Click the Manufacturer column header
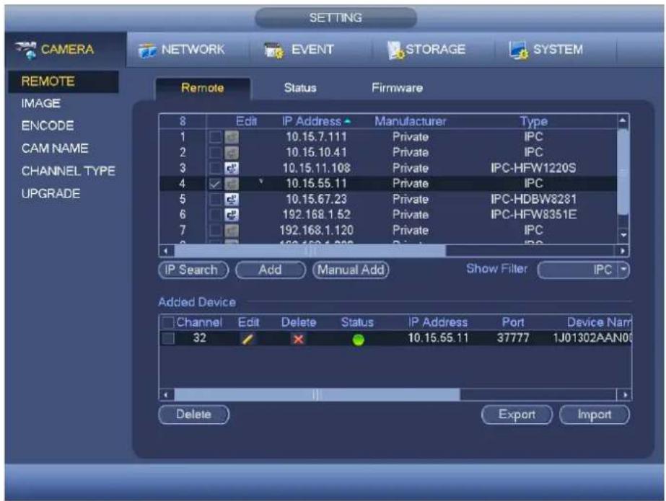 coord(411,121)
